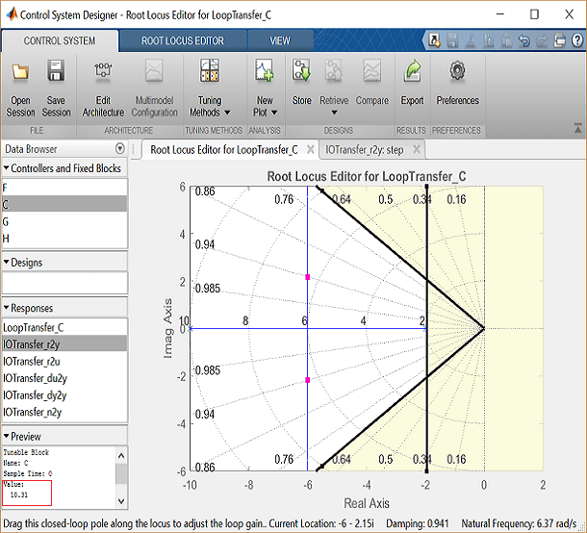Click the Real Axis label
587x533 pixels.
(367, 503)
